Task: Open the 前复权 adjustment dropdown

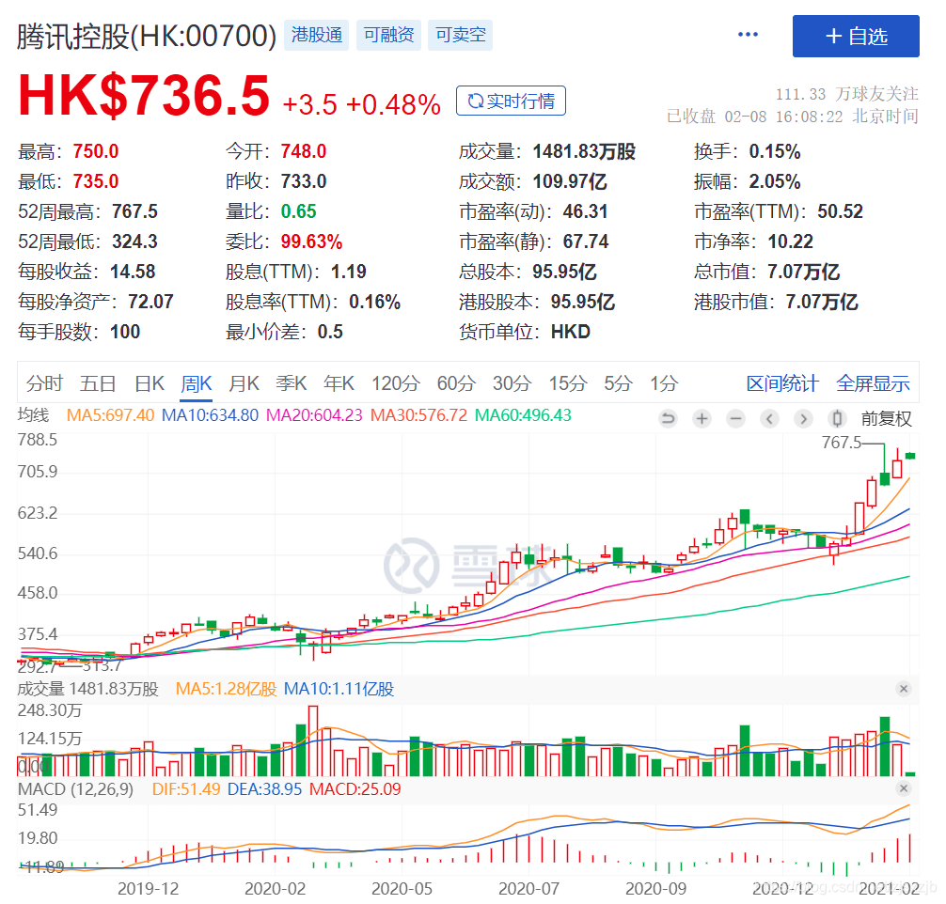Action: [x=886, y=418]
